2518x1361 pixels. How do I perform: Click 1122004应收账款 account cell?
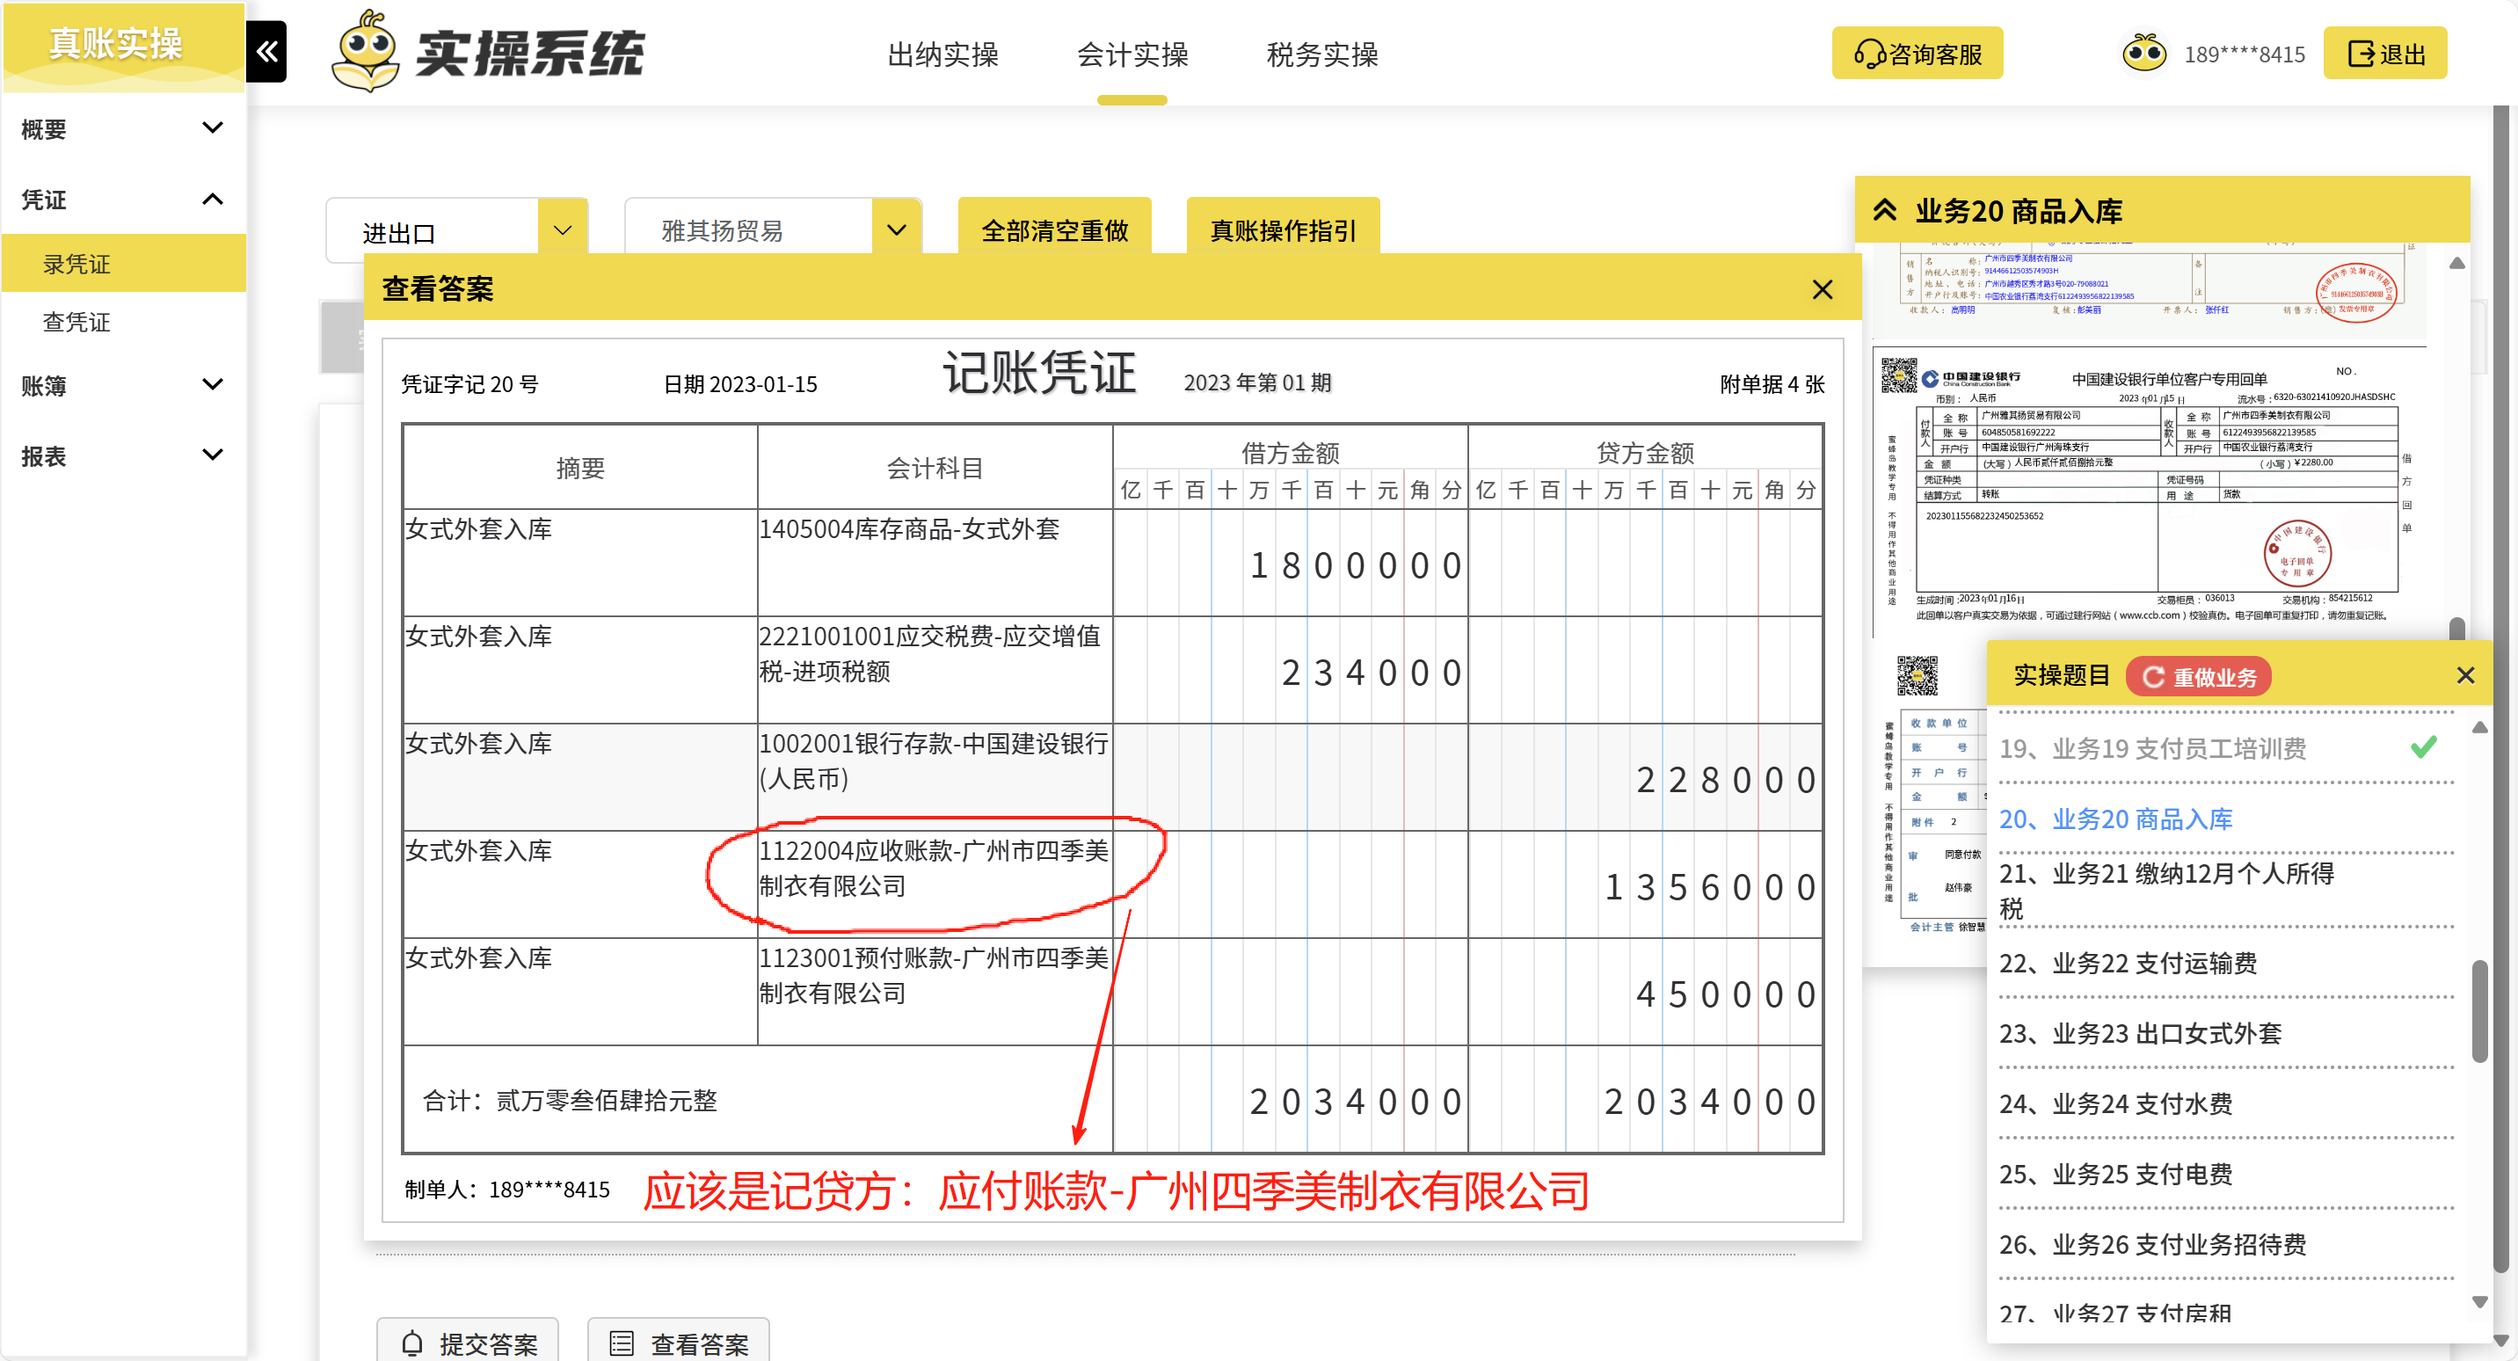pyautogui.click(x=935, y=884)
